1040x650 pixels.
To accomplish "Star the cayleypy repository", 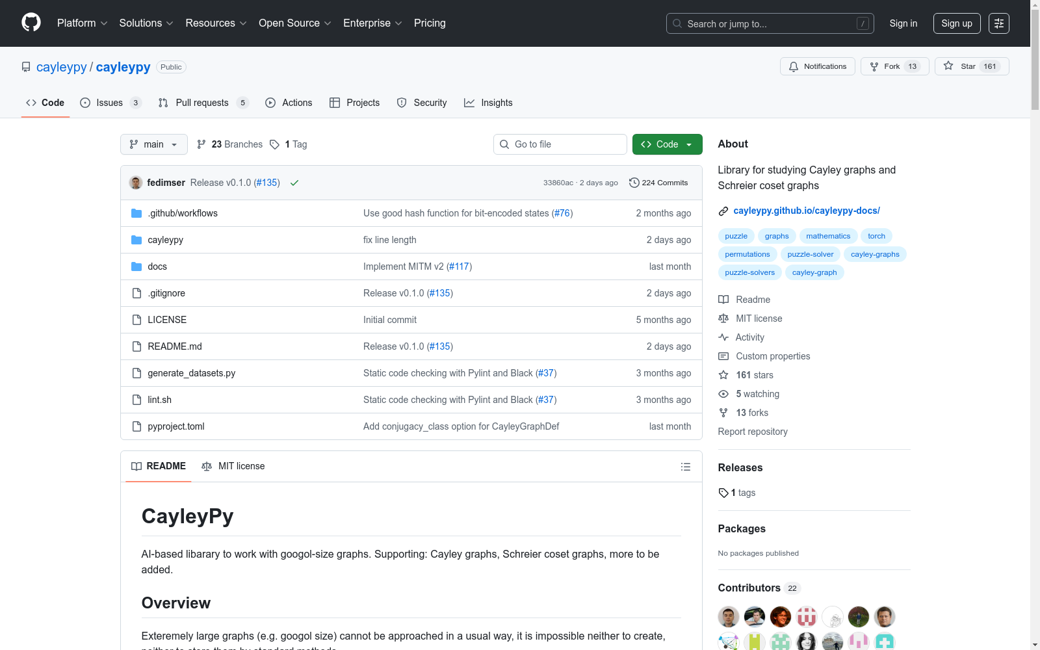I will tap(972, 66).
